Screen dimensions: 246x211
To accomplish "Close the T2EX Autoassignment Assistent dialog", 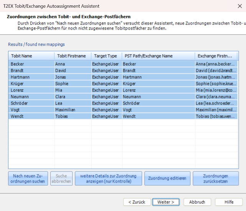I will [x=240, y=6].
